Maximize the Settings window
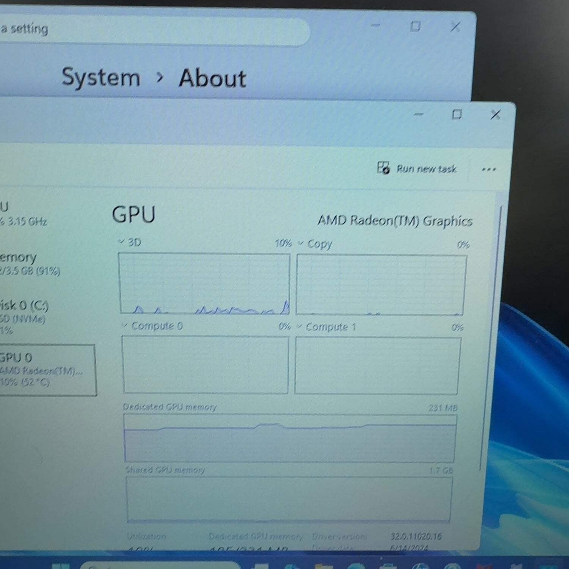This screenshot has width=569, height=569. point(415,26)
